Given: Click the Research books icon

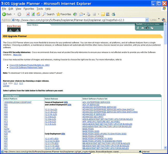Looking at the screenshot, I should click(x=108, y=14).
